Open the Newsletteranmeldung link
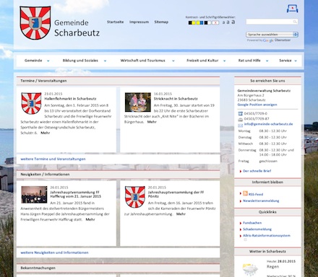Image resolution: width=318 pixels, height=277 pixels. tap(261, 201)
